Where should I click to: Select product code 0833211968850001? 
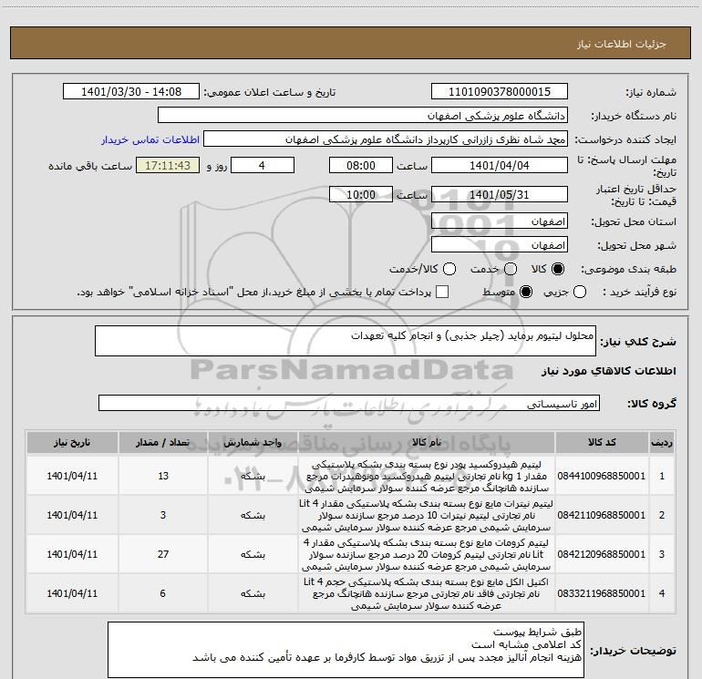[x=602, y=593]
